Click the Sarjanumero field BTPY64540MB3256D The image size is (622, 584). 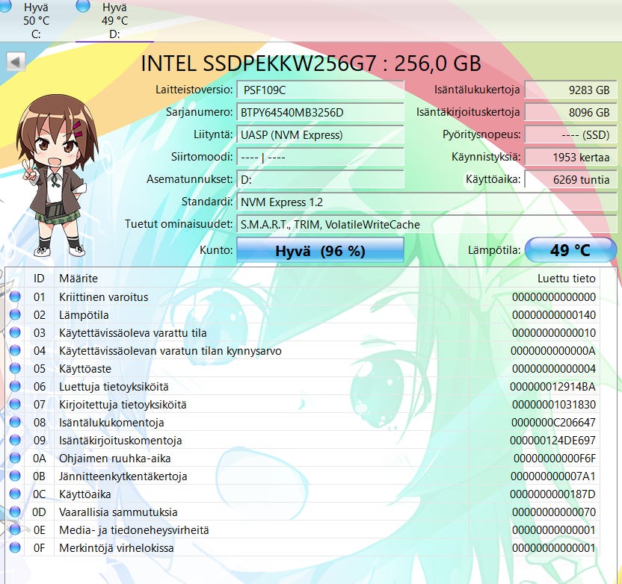click(320, 112)
